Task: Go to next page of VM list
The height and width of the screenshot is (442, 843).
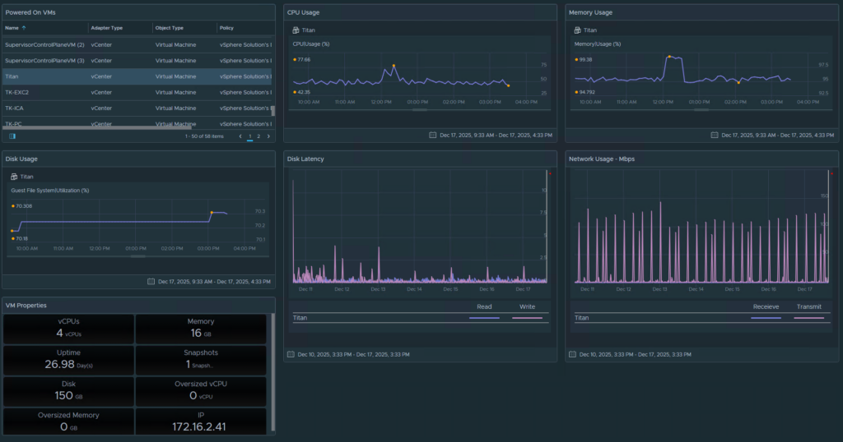Action: tap(268, 136)
